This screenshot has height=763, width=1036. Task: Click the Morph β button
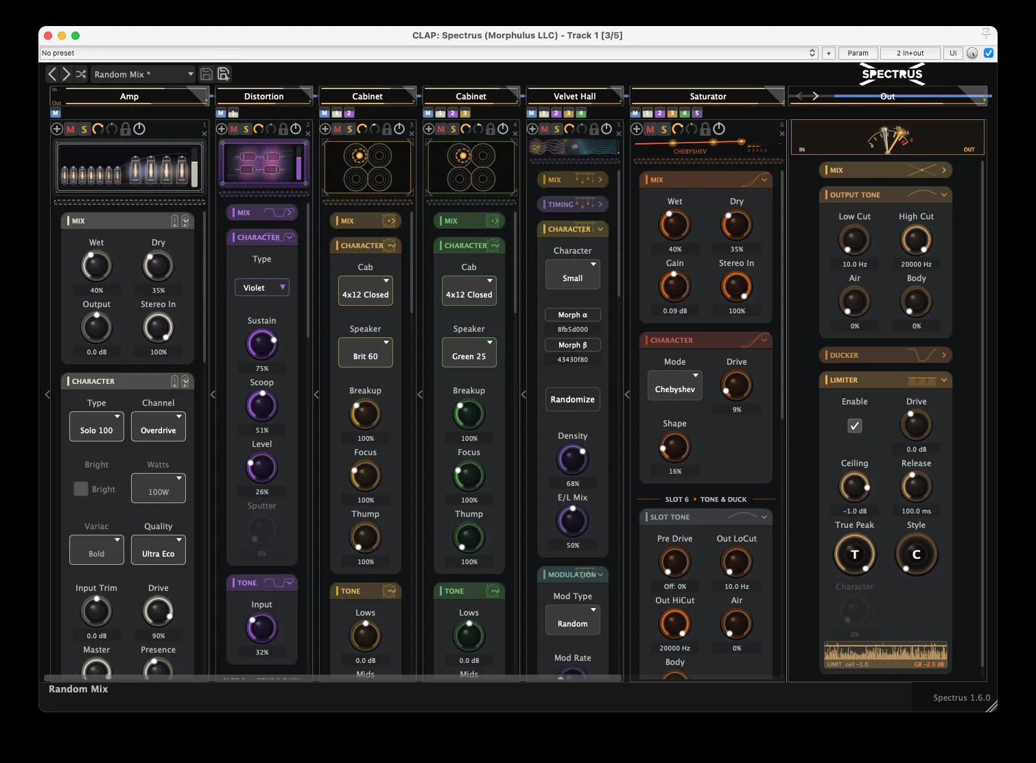coord(573,345)
